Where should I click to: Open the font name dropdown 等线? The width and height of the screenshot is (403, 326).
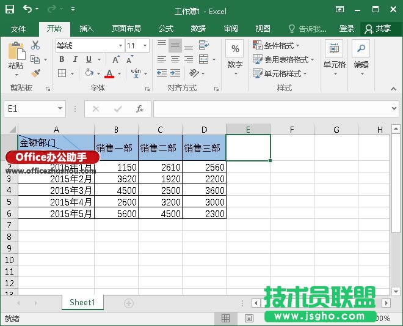click(120, 46)
